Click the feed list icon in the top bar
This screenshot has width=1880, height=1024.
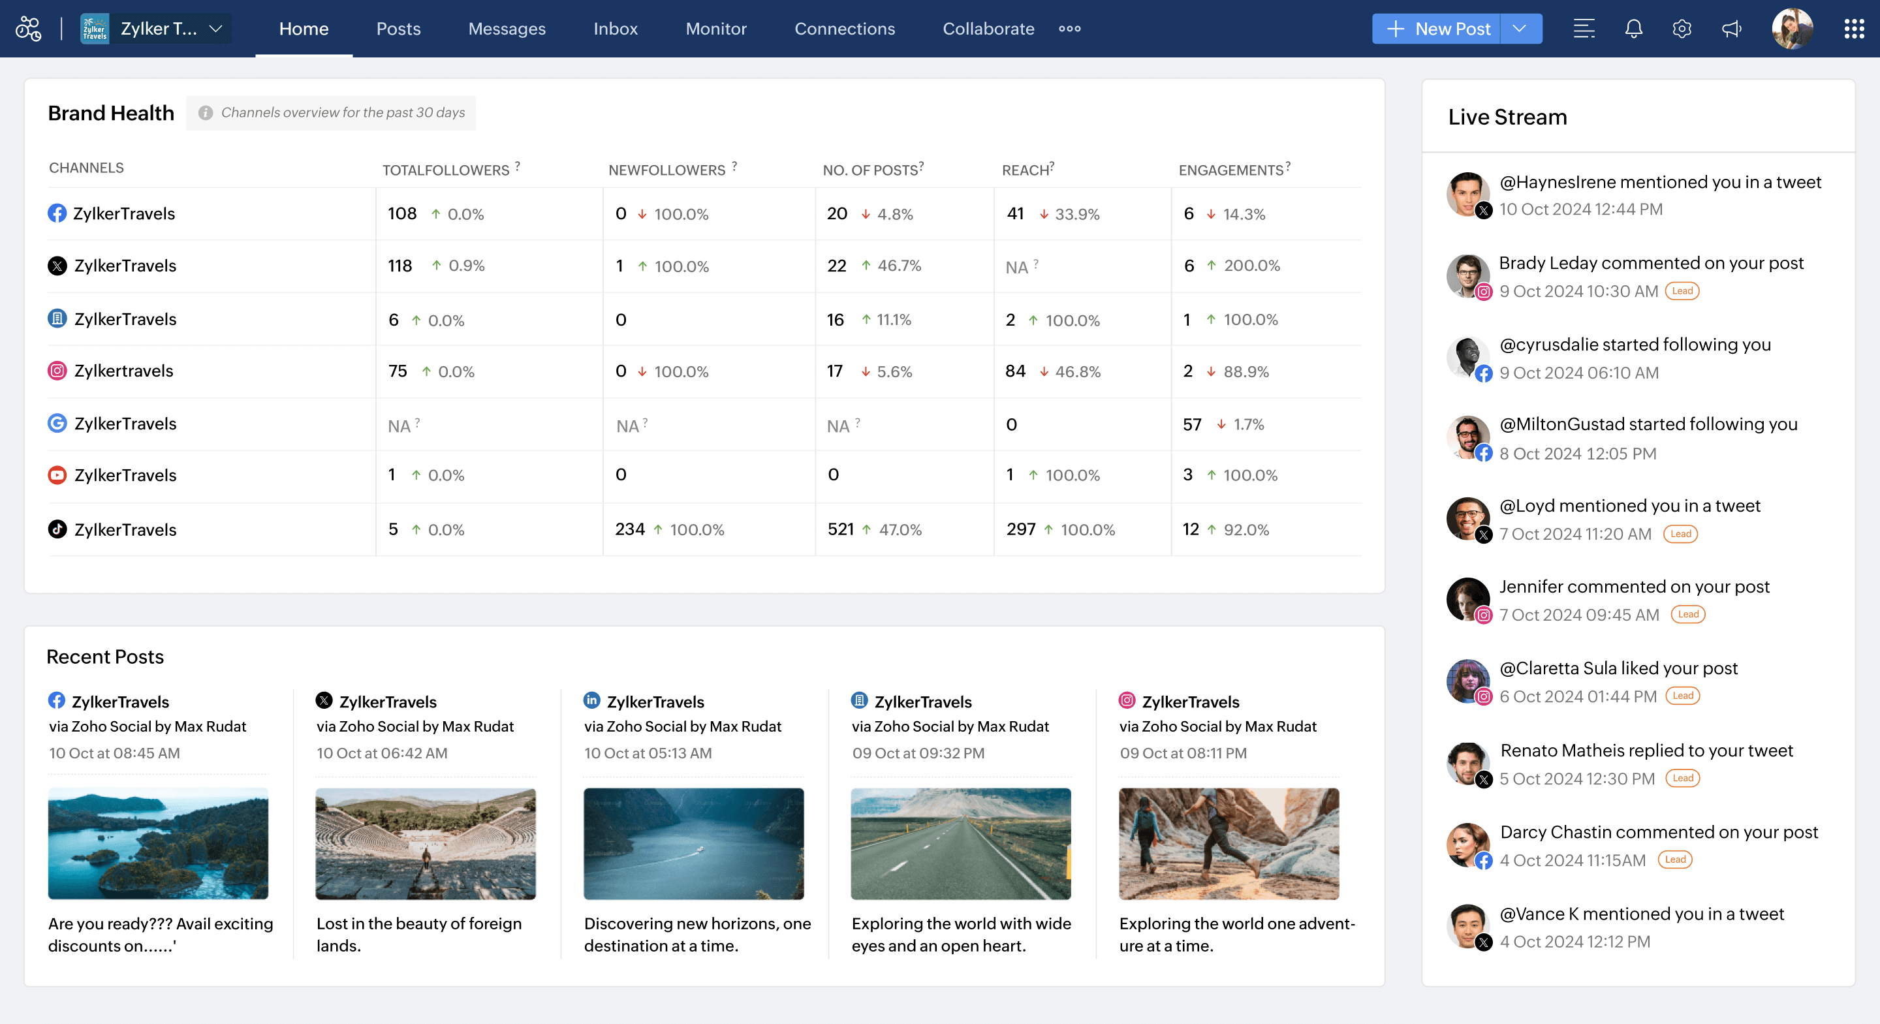click(x=1584, y=29)
